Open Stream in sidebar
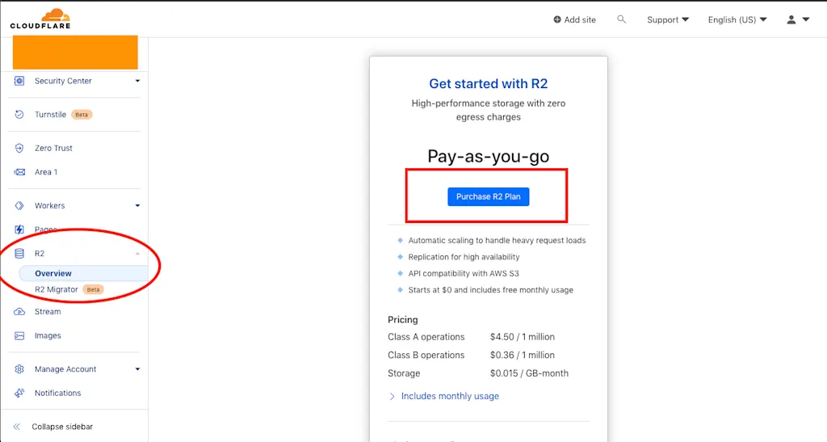Screen dimensions: 827x442 pyautogui.click(x=48, y=312)
